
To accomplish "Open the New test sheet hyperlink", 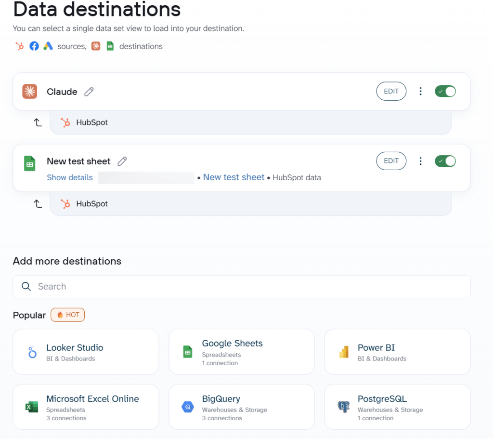I will 234,177.
